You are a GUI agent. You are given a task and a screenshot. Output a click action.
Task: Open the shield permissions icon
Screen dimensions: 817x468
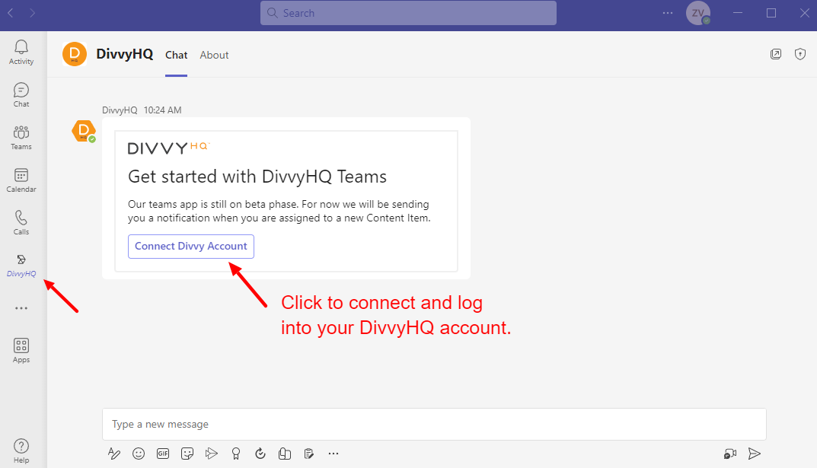(800, 54)
